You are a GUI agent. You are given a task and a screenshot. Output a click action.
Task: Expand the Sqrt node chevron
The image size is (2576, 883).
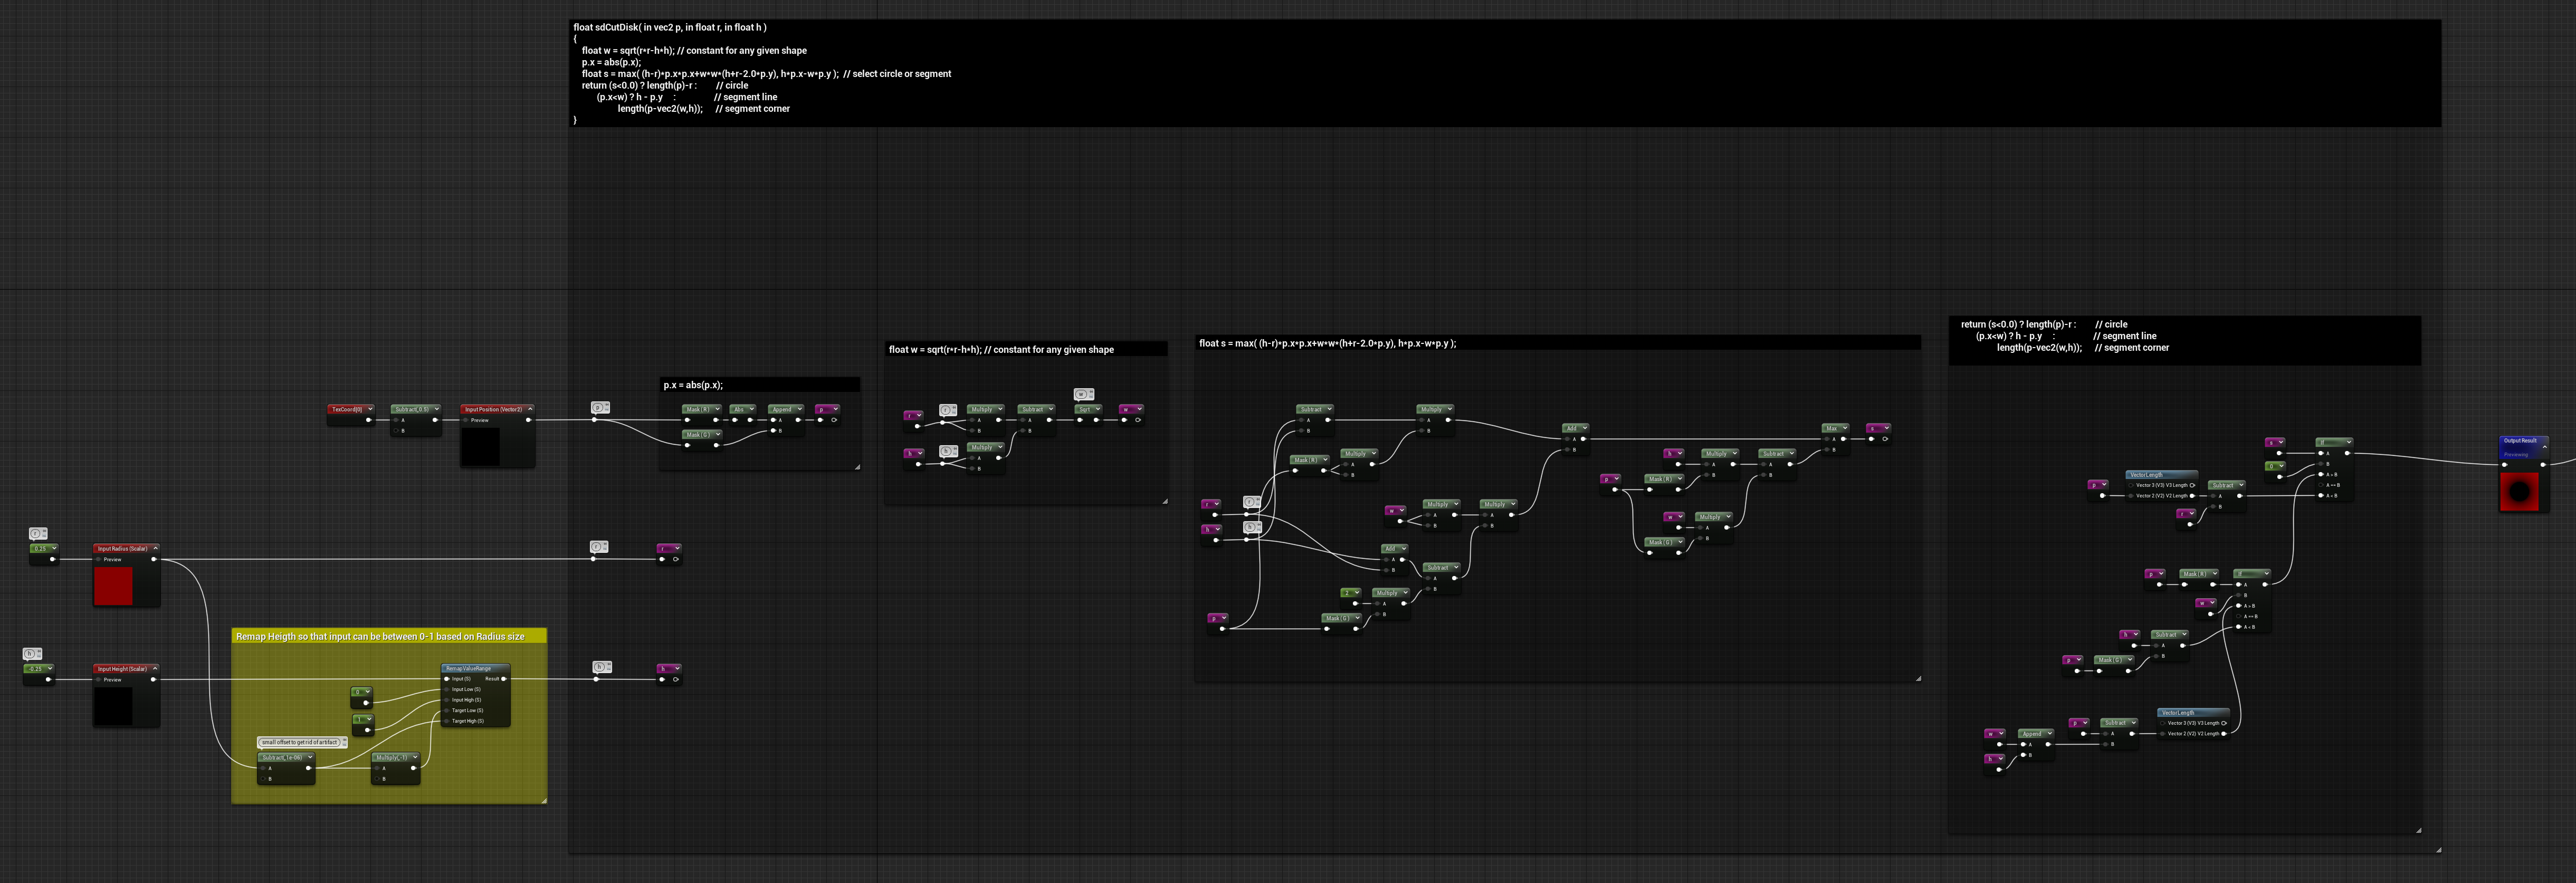pyautogui.click(x=1097, y=409)
